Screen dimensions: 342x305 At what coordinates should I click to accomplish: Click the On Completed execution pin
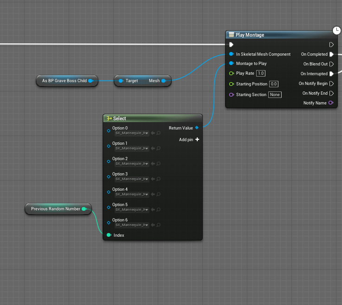pyautogui.click(x=331, y=54)
